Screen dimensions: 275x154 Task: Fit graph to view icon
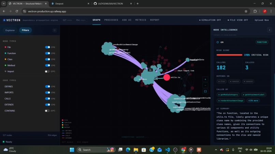[x=205, y=91]
